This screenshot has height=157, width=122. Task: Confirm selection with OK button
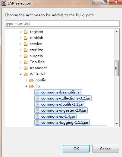coord(76,149)
